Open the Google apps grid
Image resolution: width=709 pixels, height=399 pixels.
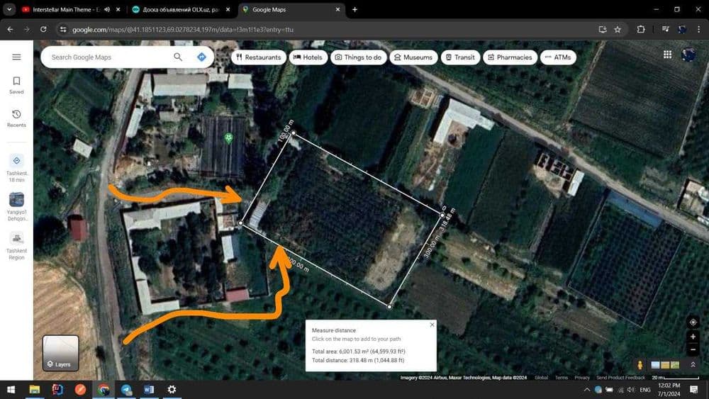tap(667, 55)
